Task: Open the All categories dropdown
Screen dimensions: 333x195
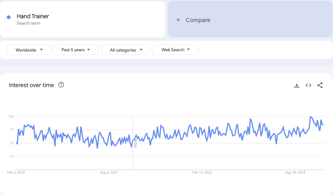Action: tap(126, 50)
